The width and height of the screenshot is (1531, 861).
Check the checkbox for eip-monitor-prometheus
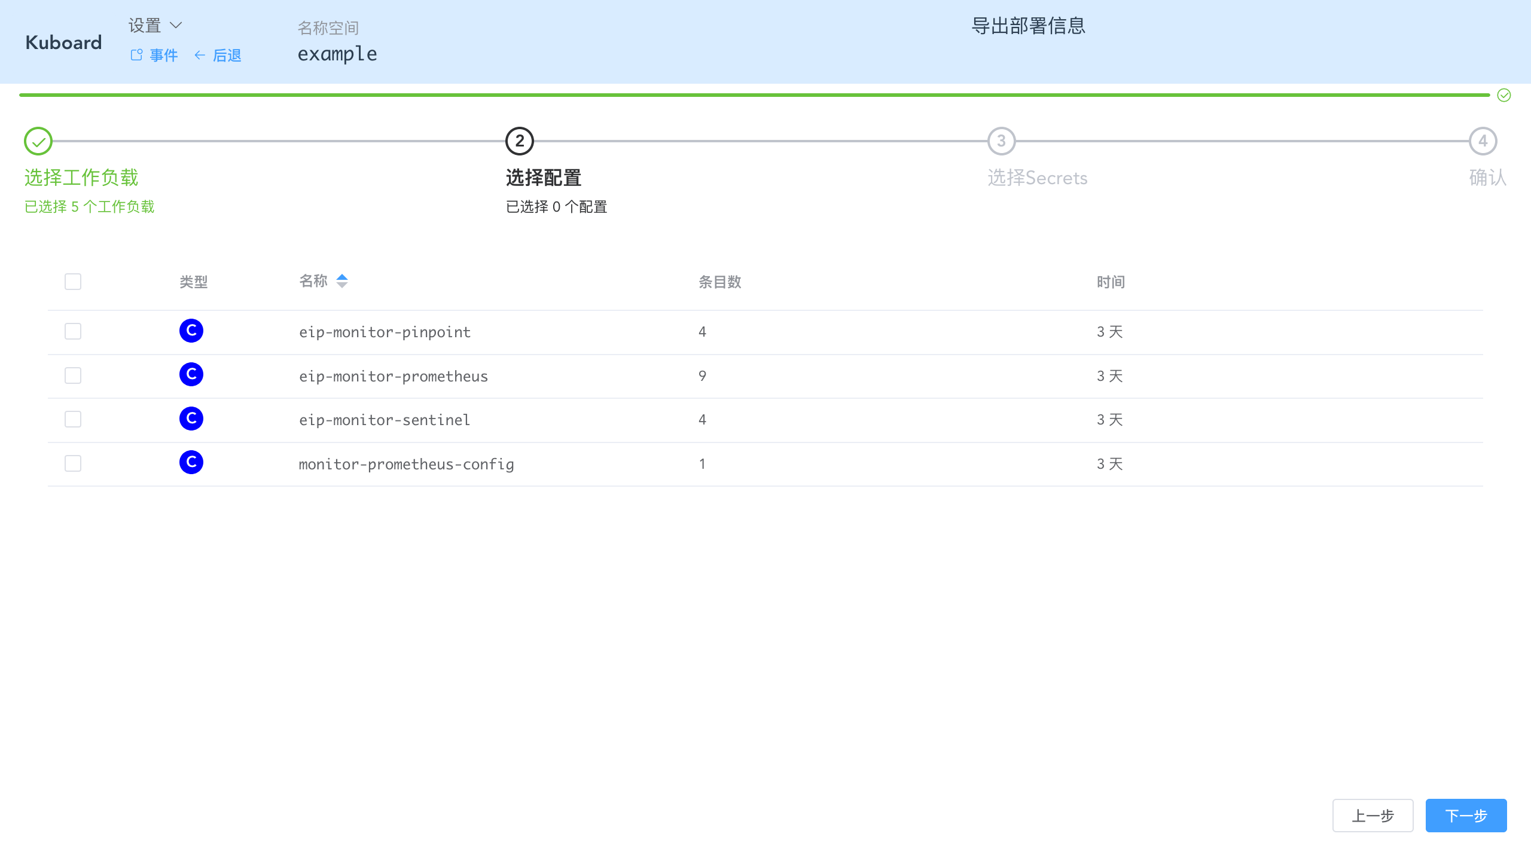coord(72,375)
